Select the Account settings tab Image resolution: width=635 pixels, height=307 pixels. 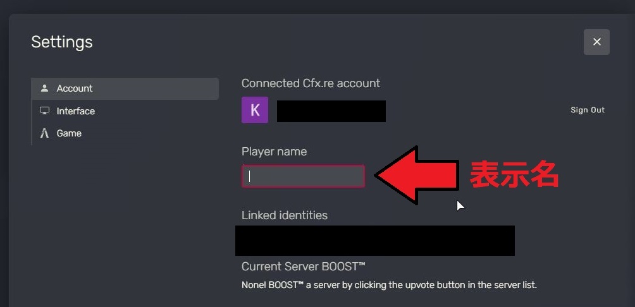(x=125, y=88)
